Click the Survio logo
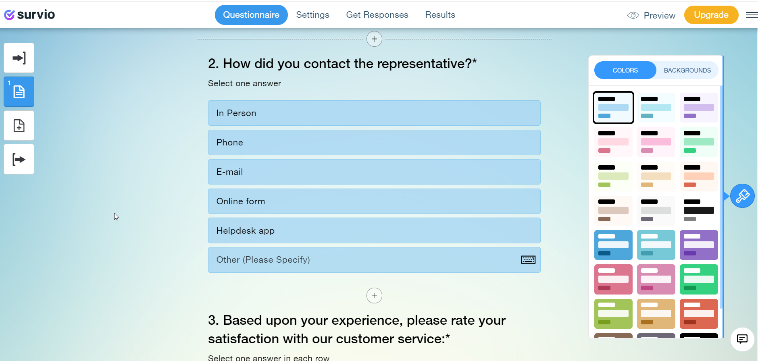758x361 pixels. 29,15
